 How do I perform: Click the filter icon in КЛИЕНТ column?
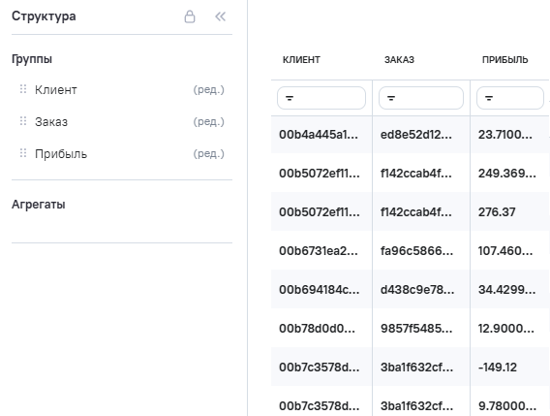point(290,98)
